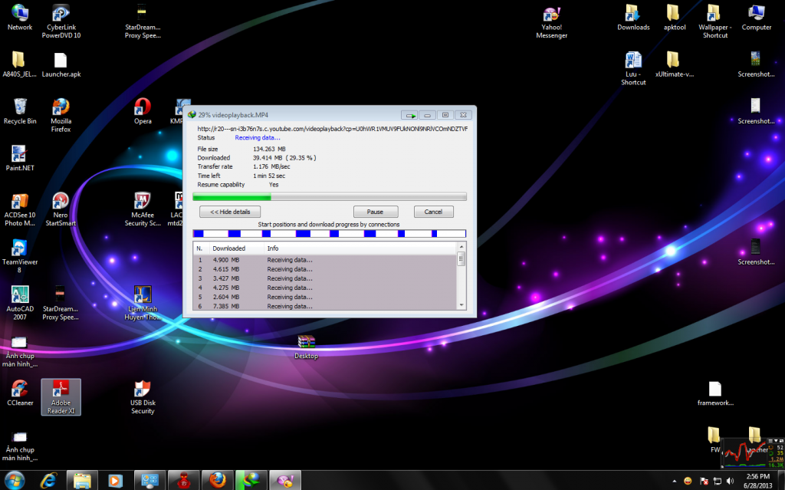Pause the videoplayback.MP4 download
The image size is (785, 490).
(376, 212)
